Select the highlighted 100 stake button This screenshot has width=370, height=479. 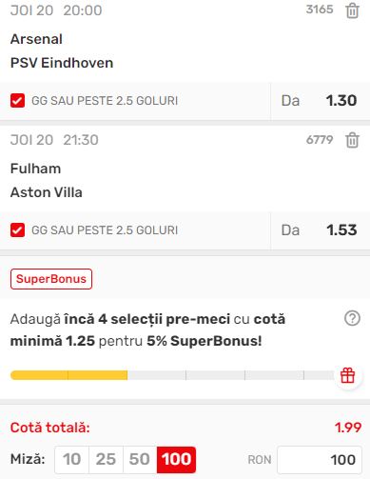[176, 459]
